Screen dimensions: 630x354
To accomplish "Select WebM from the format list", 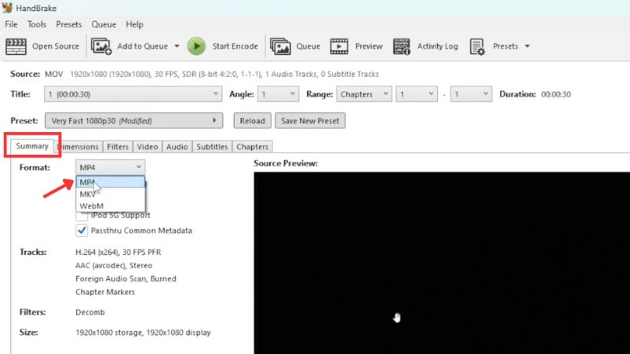I will 110,206.
